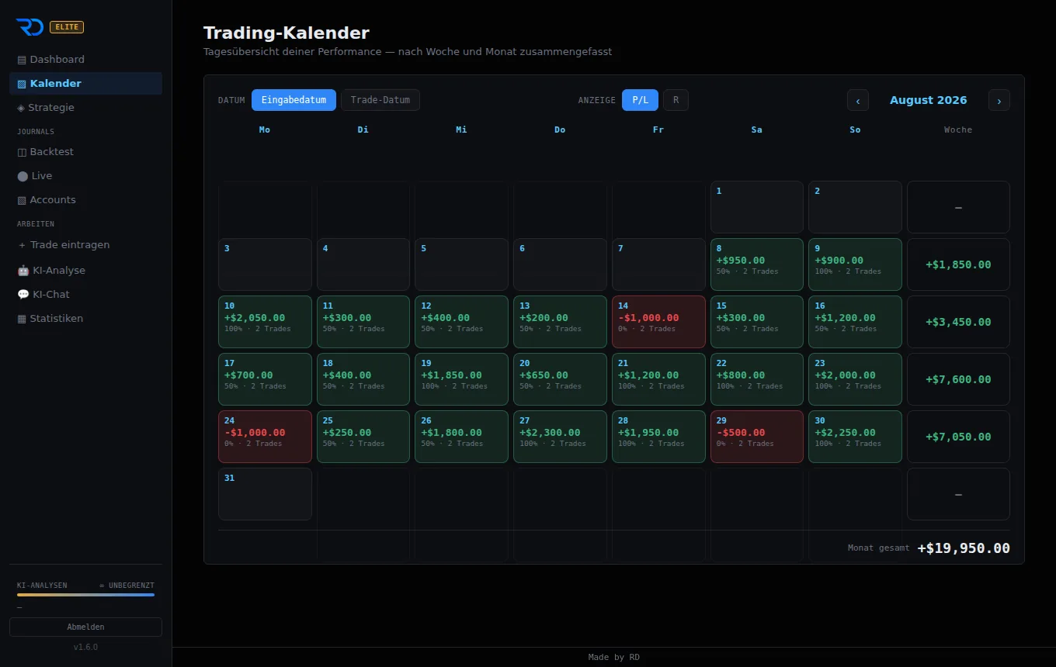This screenshot has height=667, width=1056.
Task: Click the Backtest icon in the sidebar
Action: [22, 152]
